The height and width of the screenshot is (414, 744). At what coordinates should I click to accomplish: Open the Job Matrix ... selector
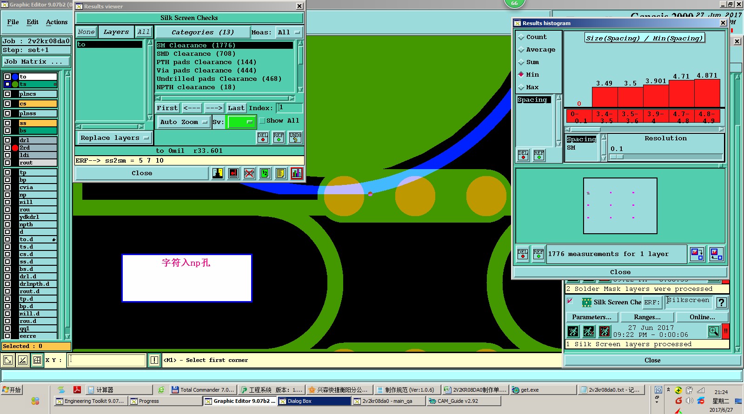(x=36, y=62)
